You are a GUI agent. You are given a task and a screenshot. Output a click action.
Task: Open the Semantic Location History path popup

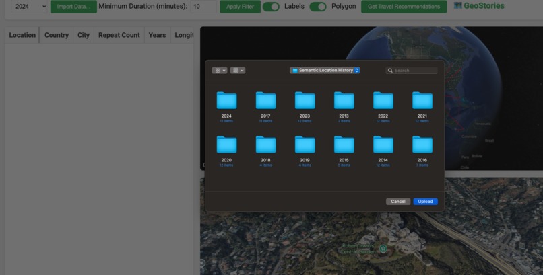[x=325, y=70]
